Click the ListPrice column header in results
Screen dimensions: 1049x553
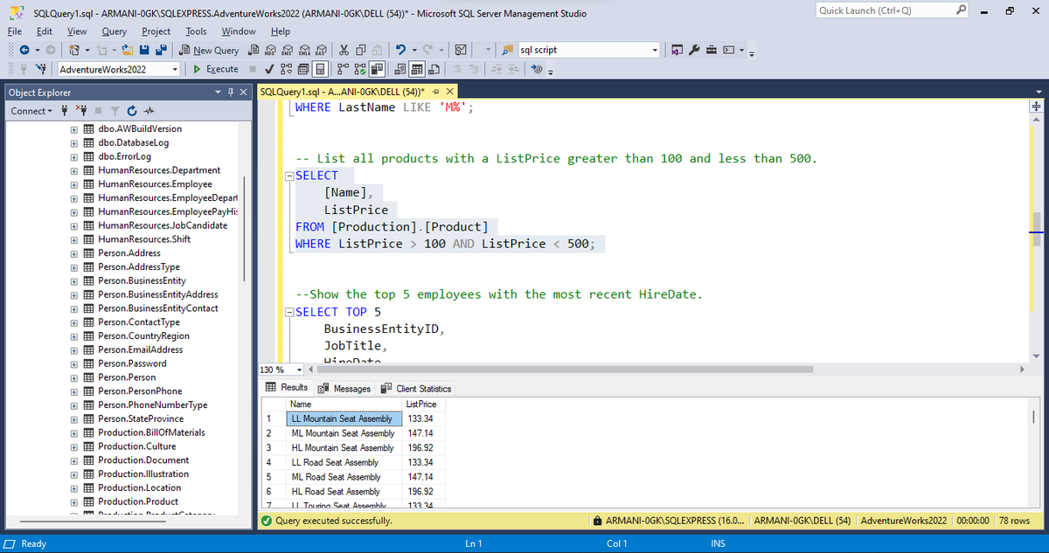coord(424,404)
